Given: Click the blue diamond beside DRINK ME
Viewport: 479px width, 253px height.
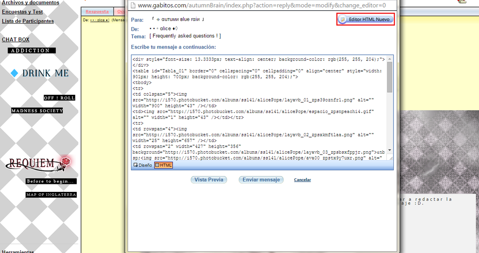Looking at the screenshot, I should tap(15, 73).
